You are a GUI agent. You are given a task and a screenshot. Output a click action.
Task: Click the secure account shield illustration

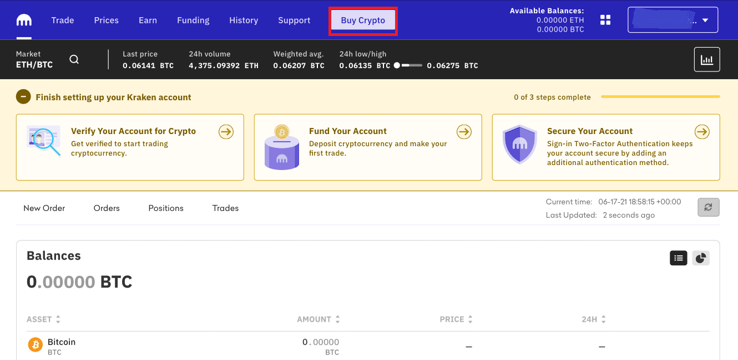(519, 144)
